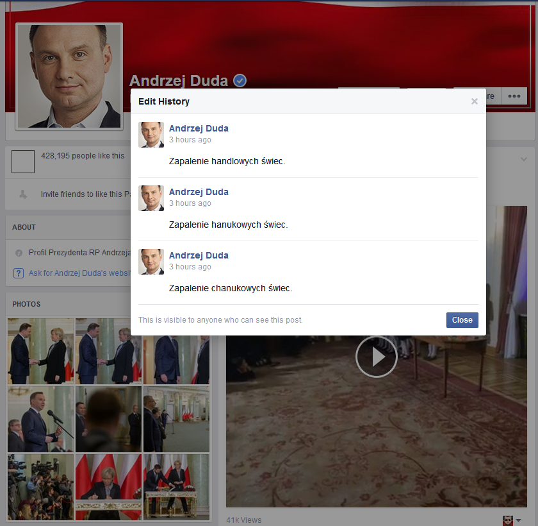Click the ABOUT section header
The image size is (538, 526).
point(24,227)
